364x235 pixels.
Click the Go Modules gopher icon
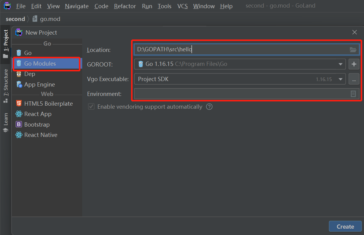click(x=19, y=63)
